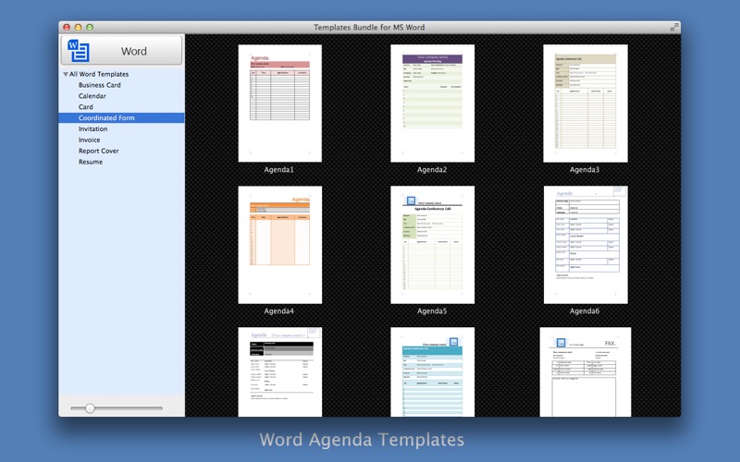This screenshot has height=462, width=740.
Task: Click the red close window button
Action: click(67, 28)
